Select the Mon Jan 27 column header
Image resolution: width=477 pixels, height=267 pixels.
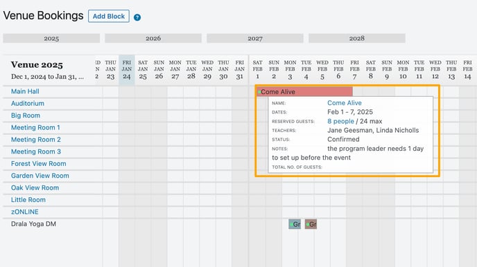(x=175, y=70)
